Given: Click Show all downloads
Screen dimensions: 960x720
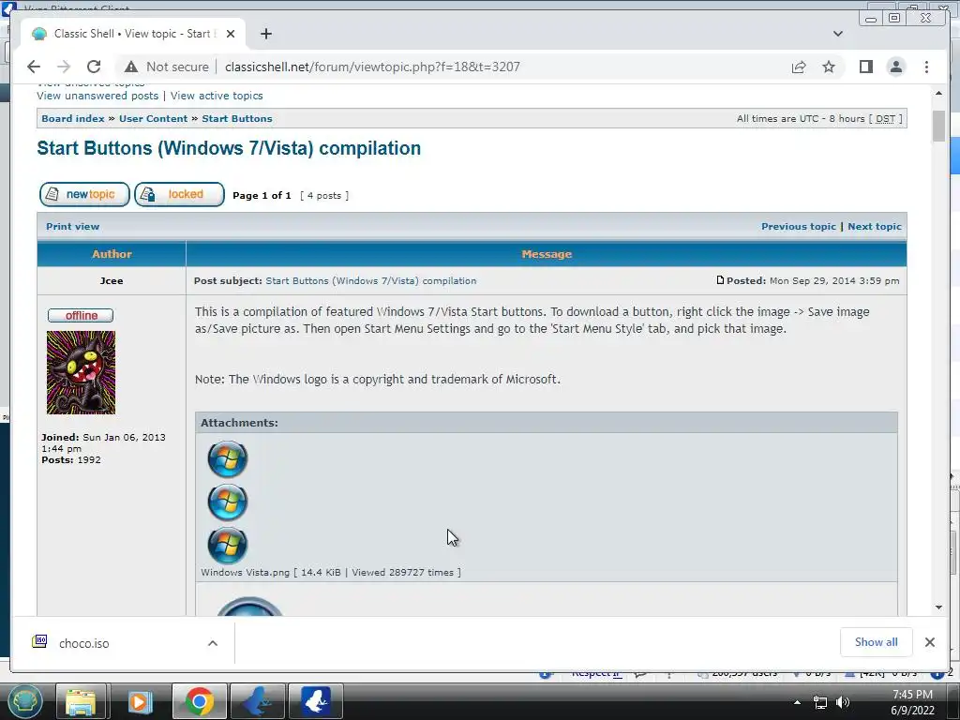Looking at the screenshot, I should pos(877,642).
